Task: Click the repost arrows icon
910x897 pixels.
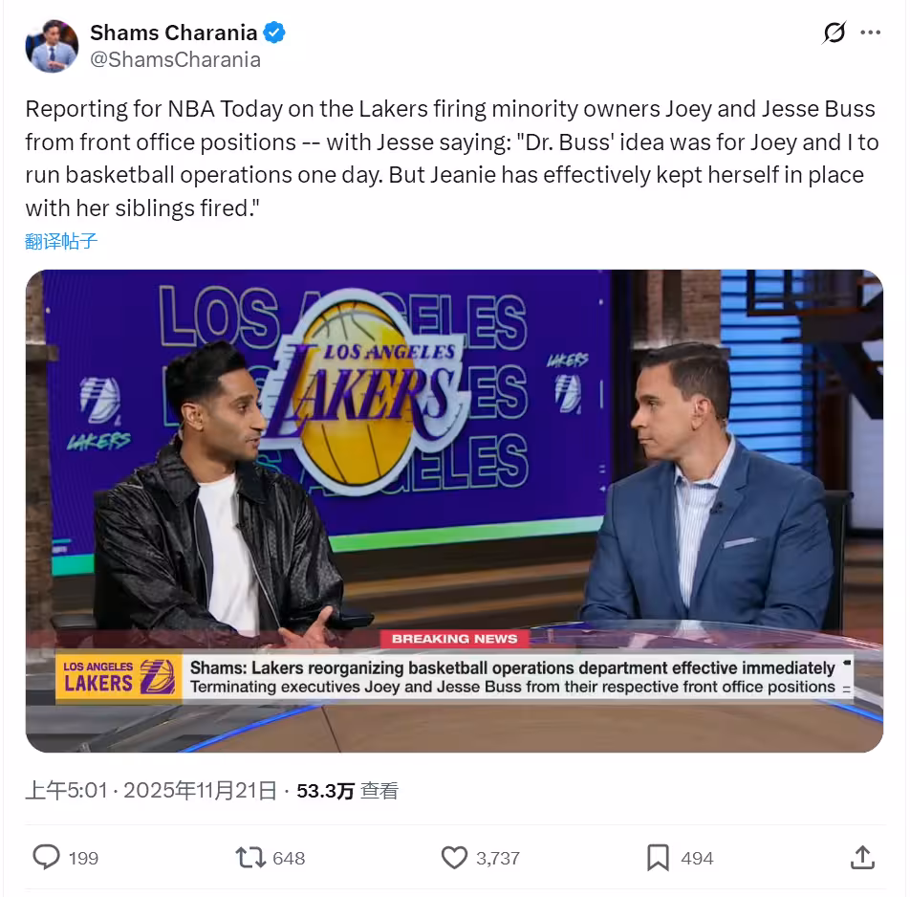Action: (250, 858)
